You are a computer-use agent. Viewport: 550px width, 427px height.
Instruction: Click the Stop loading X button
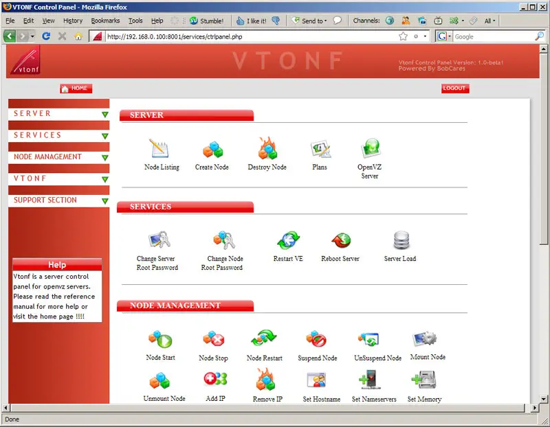point(62,36)
